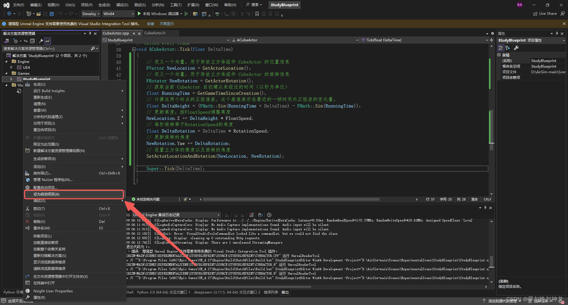Click Output window vertical scrollbar thumb
Screen dimensions: 568x305
[491, 261]
